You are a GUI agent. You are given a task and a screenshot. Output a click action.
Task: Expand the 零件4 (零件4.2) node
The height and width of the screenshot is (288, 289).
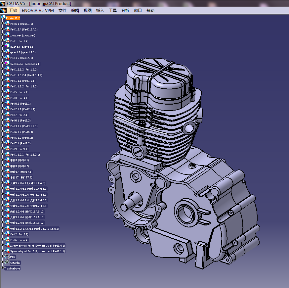coord(3,165)
